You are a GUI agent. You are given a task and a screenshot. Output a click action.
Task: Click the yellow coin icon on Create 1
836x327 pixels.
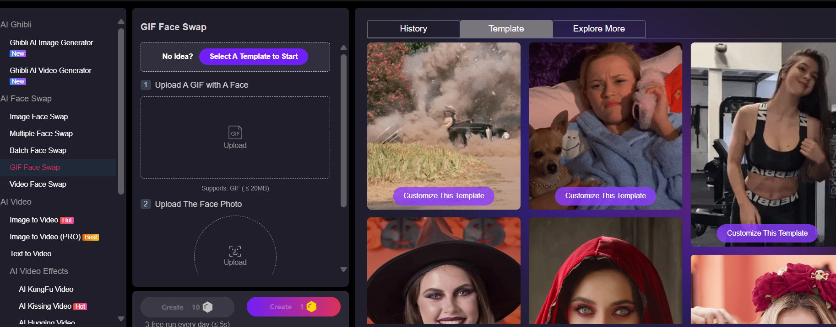(x=311, y=306)
